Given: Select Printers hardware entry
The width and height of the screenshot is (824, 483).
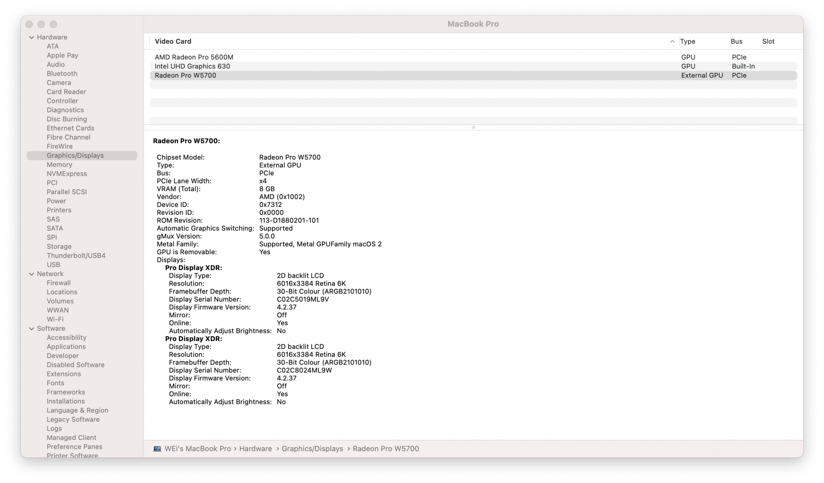Looking at the screenshot, I should [59, 210].
